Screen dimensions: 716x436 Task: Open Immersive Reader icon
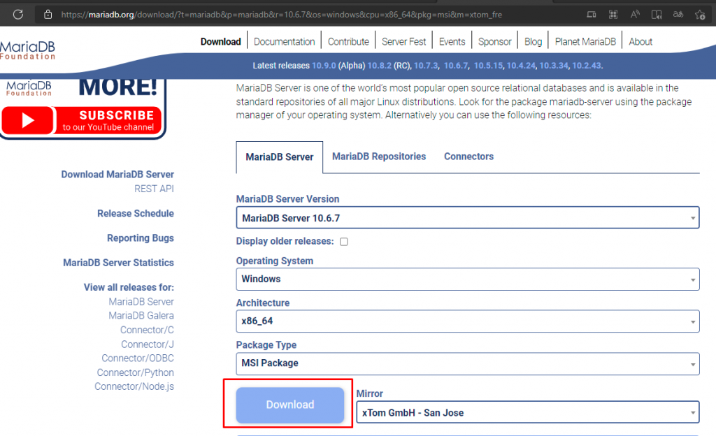pyautogui.click(x=657, y=14)
